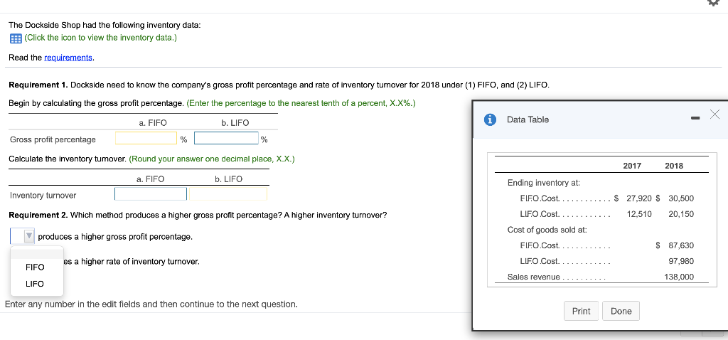Click the 'Cost of goods sold at:' label
The width and height of the screenshot is (728, 340).
pos(547,230)
